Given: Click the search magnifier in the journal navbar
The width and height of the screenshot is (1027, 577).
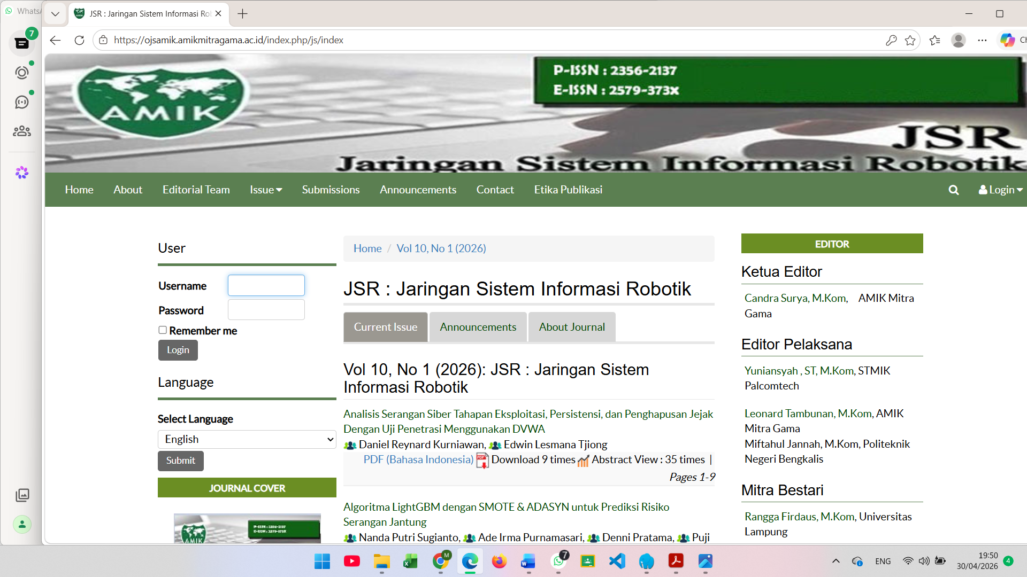Looking at the screenshot, I should (x=954, y=190).
